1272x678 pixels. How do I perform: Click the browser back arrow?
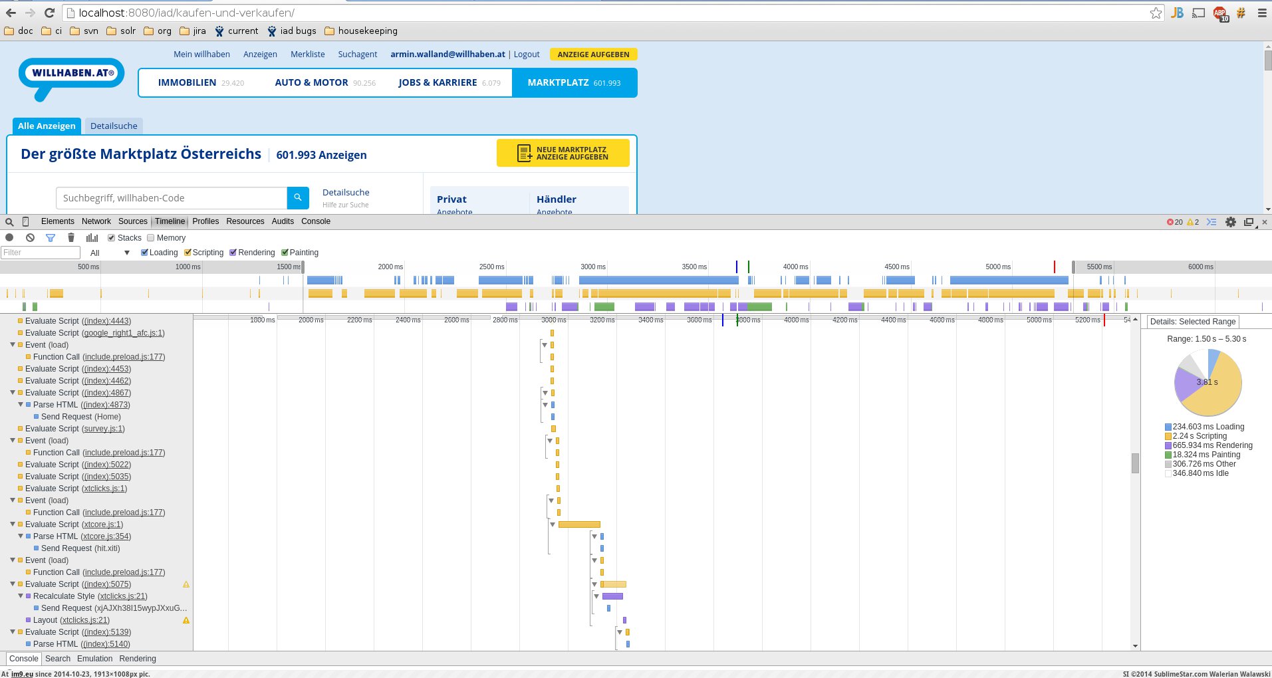point(11,13)
